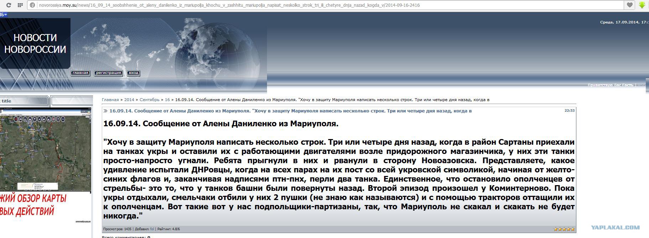Click the article body paragraph text
649x238 pixels.
click(x=339, y=179)
